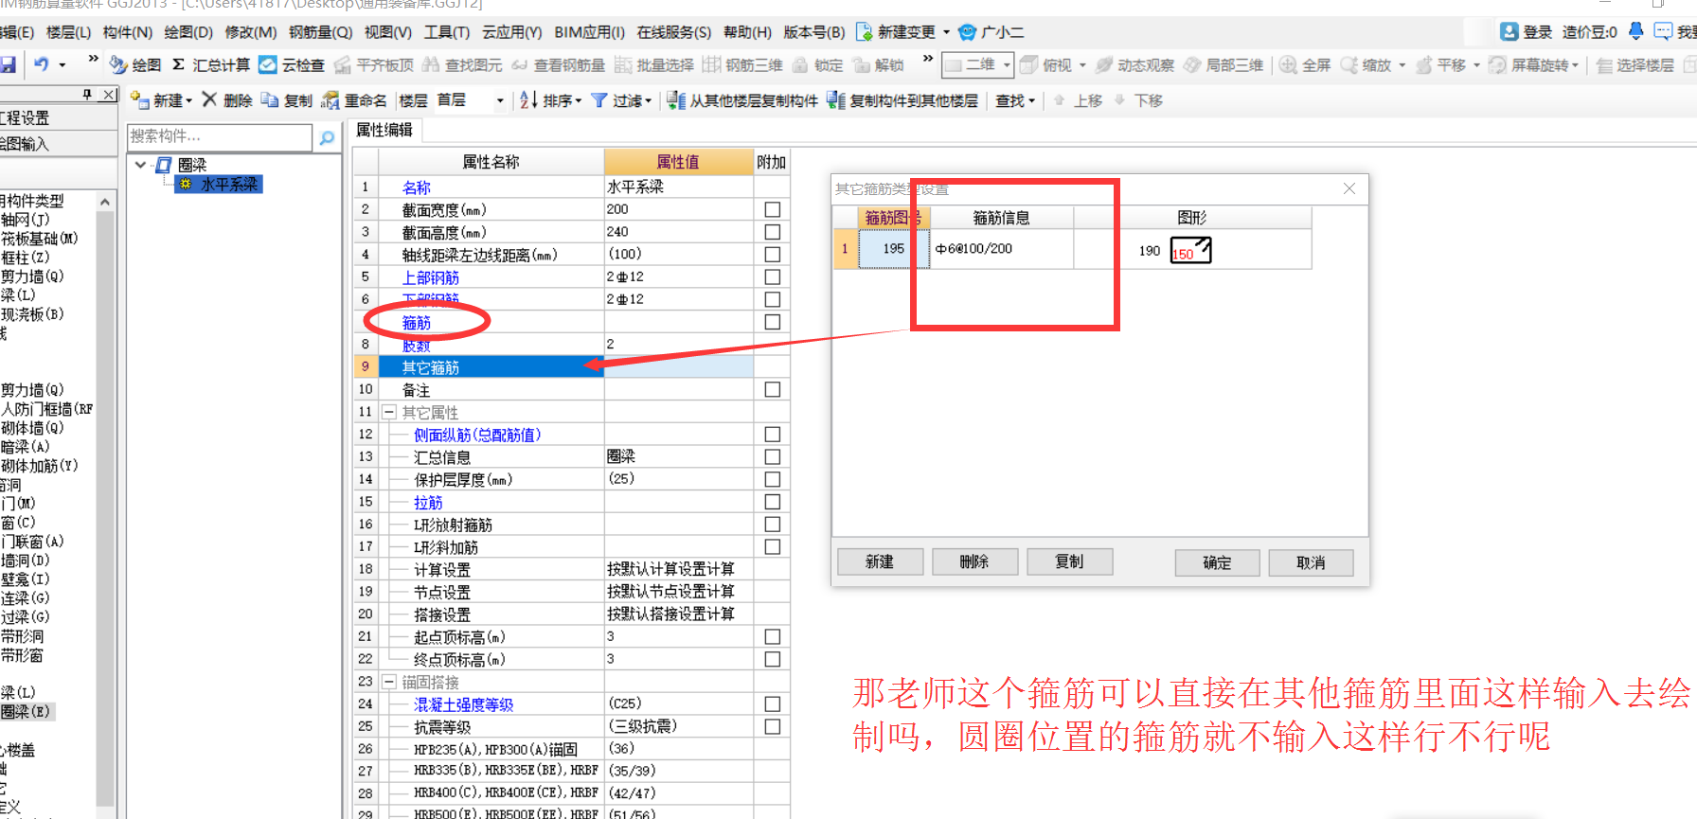Click the stirrup shape thumbnail

tap(1190, 251)
